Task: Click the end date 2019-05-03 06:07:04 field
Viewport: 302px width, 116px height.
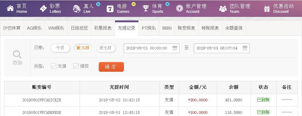Action: click(221, 48)
